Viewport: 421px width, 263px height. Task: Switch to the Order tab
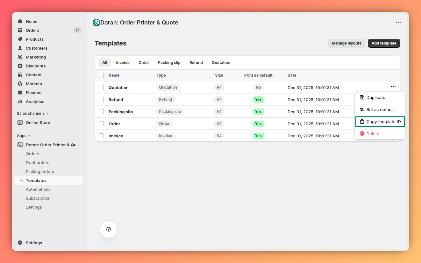[144, 63]
